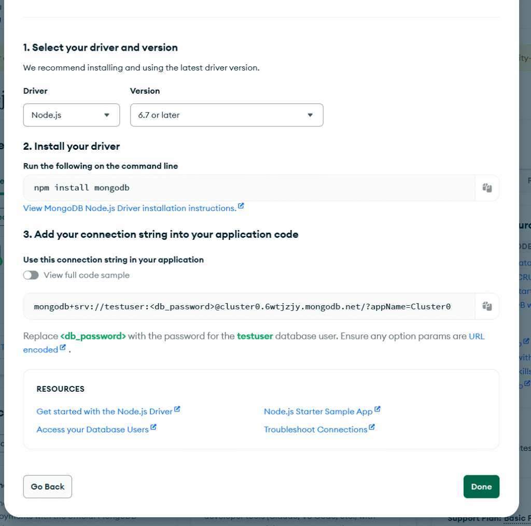Open the Driver dropdown showing Node.js

coord(71,115)
